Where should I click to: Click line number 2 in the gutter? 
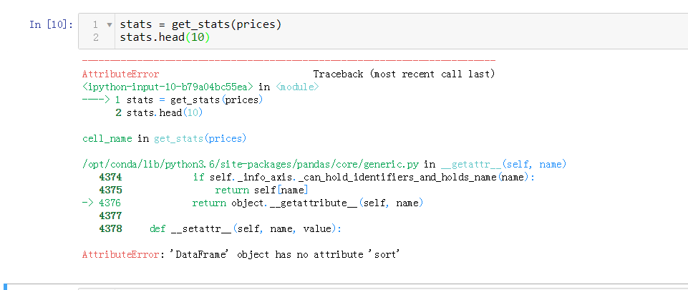click(95, 37)
